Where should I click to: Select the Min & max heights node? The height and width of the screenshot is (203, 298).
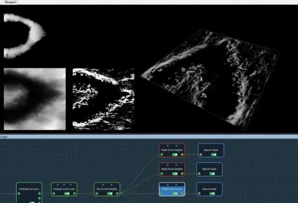pos(107,189)
